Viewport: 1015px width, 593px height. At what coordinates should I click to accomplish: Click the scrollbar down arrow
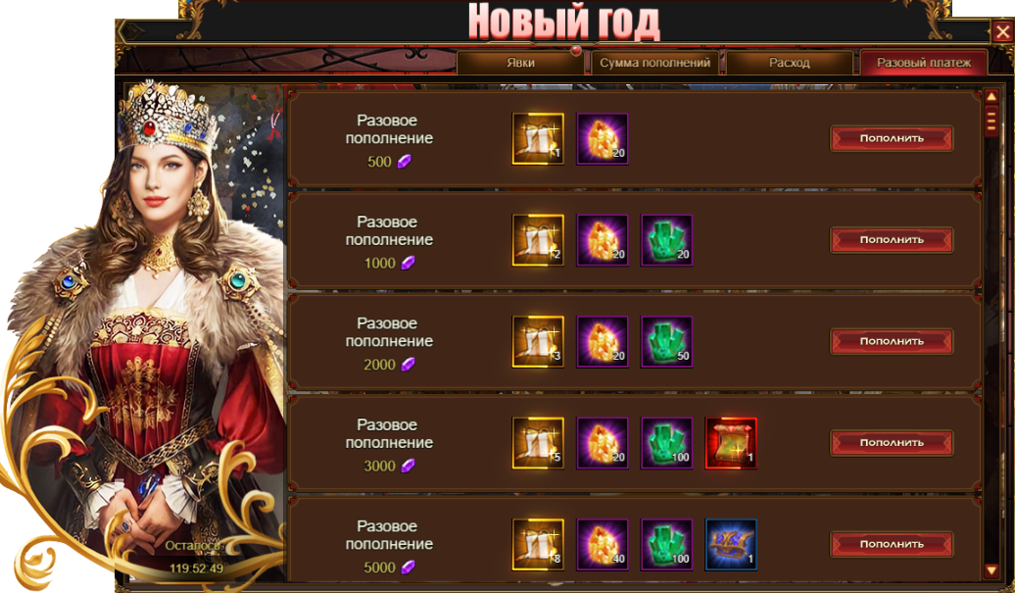[991, 570]
